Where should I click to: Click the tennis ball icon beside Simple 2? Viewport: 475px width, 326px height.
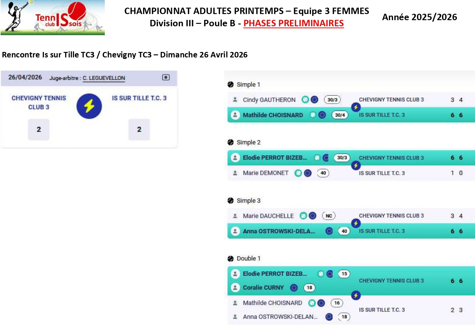click(x=231, y=142)
